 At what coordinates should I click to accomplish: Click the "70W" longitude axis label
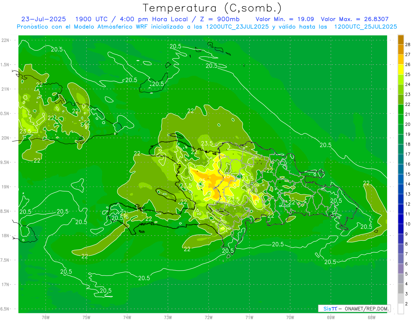[290, 317]
